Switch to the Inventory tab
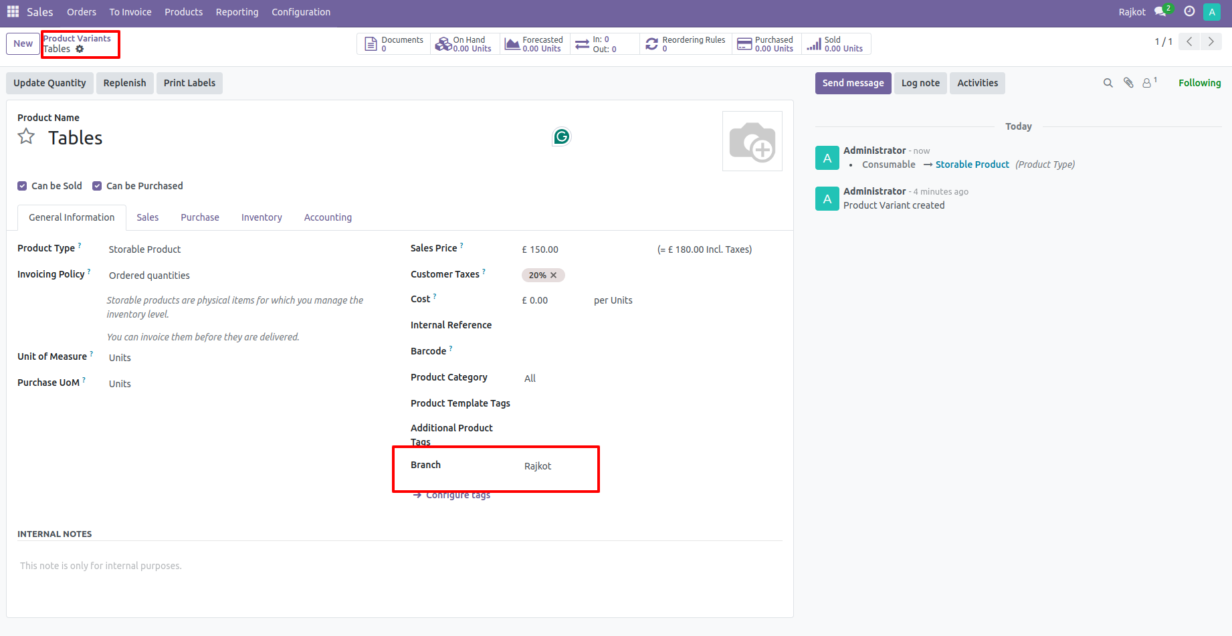The width and height of the screenshot is (1232, 636). (x=261, y=217)
